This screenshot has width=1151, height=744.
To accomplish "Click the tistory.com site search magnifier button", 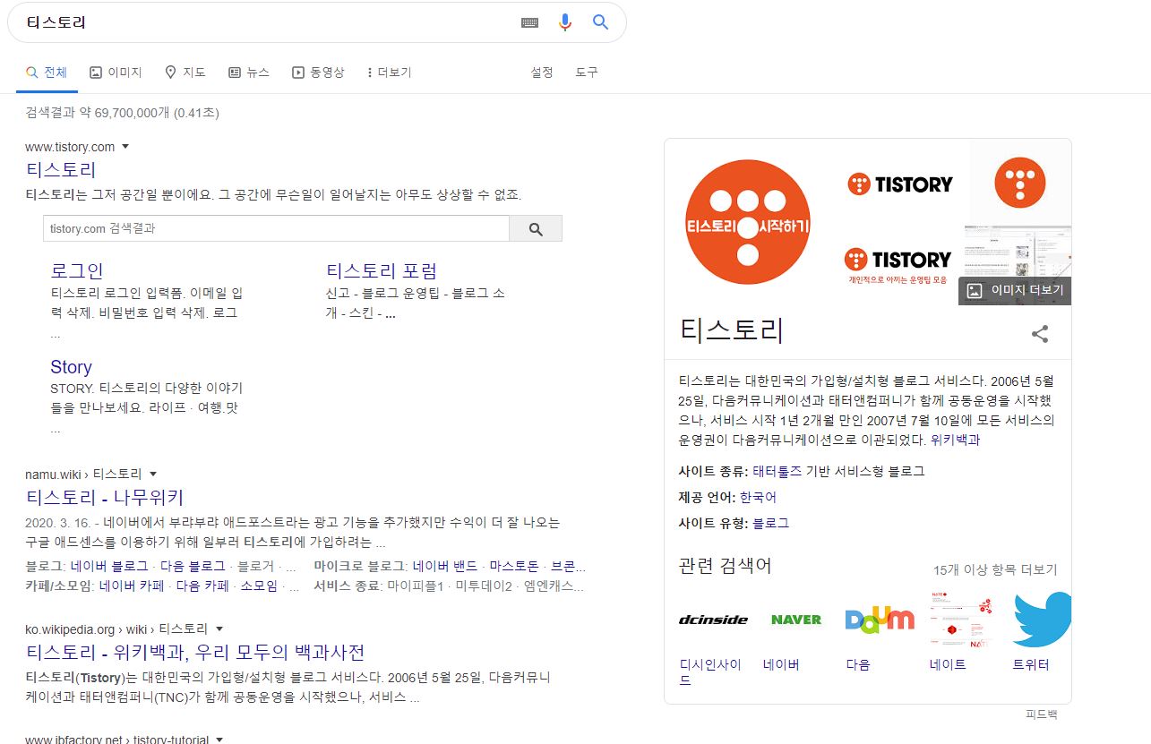I will (x=536, y=228).
